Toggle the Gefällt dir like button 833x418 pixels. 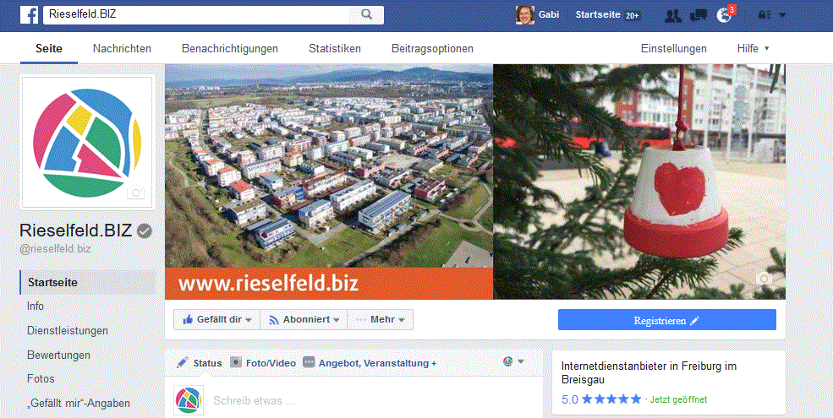pos(216,320)
